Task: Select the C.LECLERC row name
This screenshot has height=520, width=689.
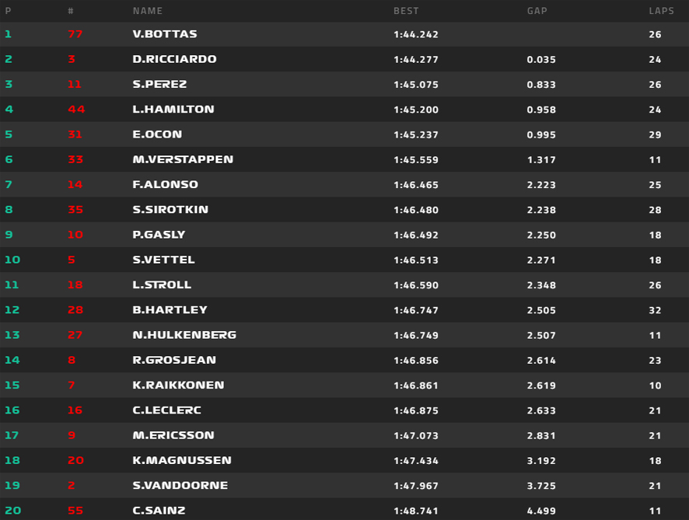Action: coord(167,410)
